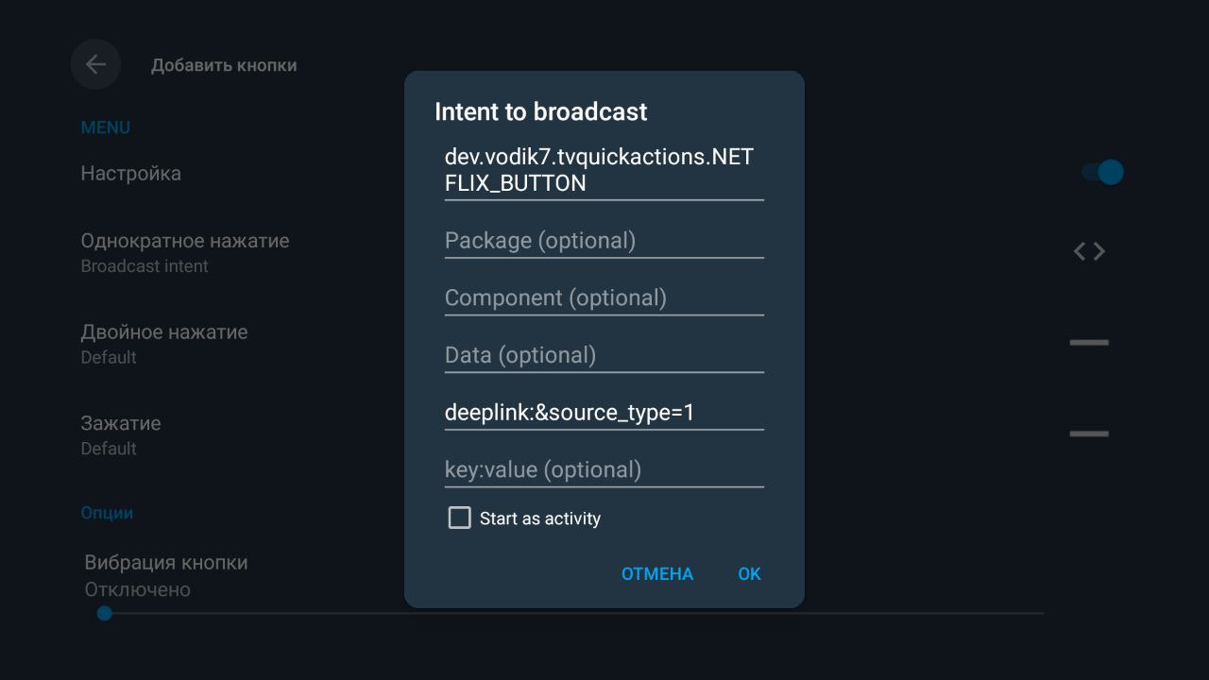Cancel the dialog with ОТМЕНА
This screenshot has width=1209, height=680.
(x=657, y=573)
